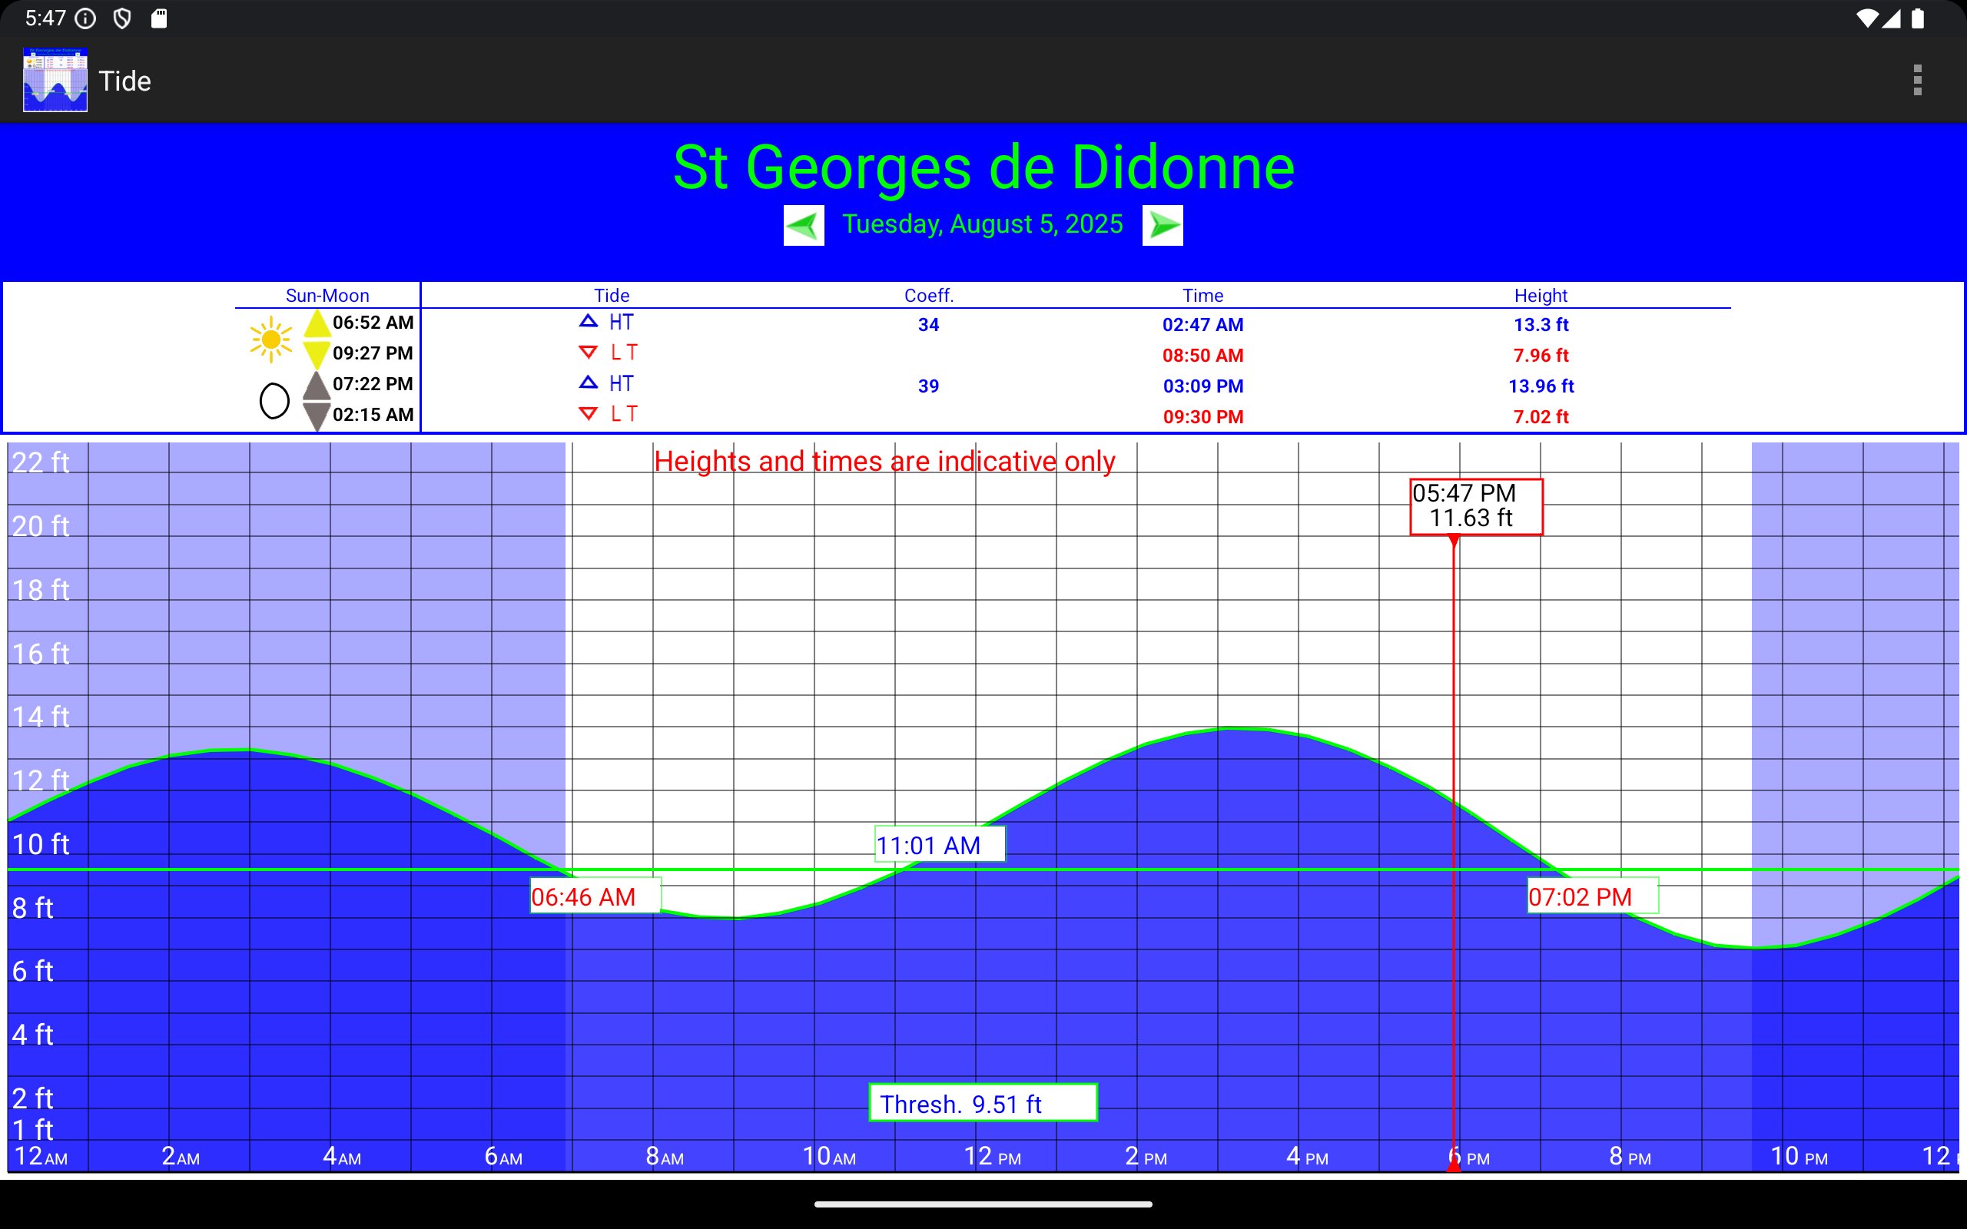
Task: Click first high tide blue triangle
Action: [x=589, y=322]
